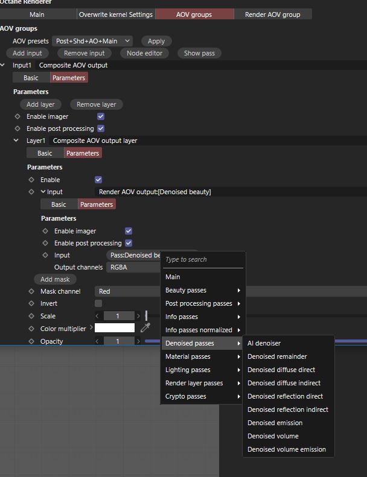The image size is (367, 477).
Task: Select AI denoiser from submenu
Action: coord(288,343)
